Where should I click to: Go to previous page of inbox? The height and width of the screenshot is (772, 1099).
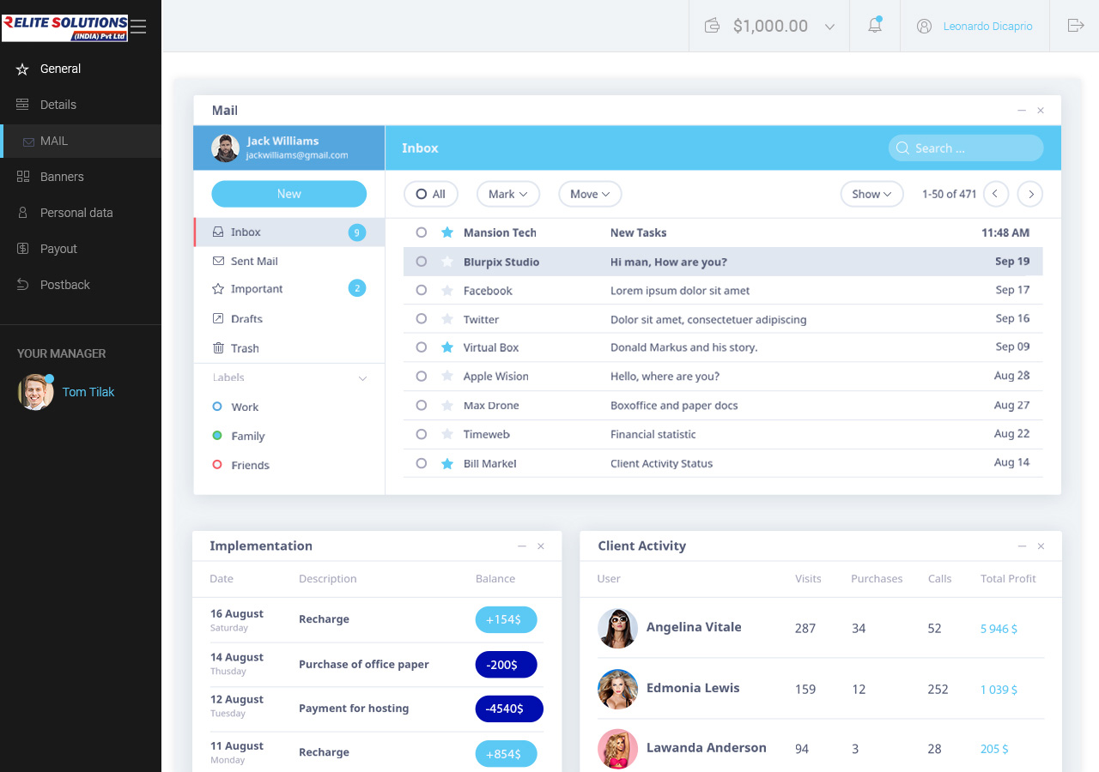click(995, 194)
